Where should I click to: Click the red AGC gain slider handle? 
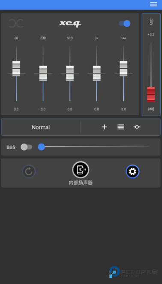click(151, 95)
